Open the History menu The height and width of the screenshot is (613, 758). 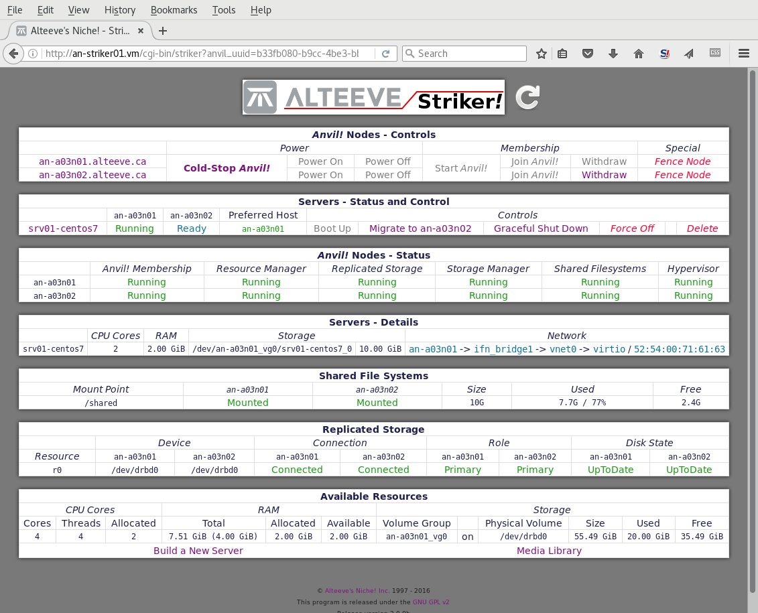(x=120, y=10)
